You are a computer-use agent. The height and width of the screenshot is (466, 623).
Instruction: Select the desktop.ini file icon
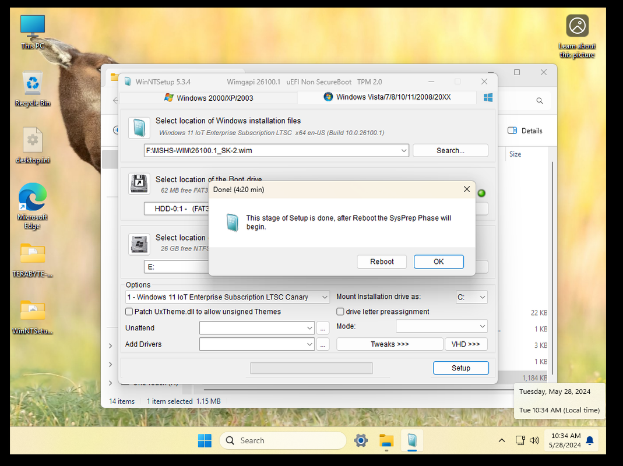point(33,146)
